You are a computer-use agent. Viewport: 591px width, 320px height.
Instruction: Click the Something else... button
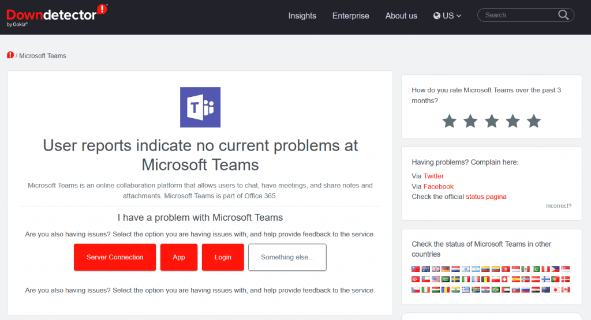coord(287,257)
